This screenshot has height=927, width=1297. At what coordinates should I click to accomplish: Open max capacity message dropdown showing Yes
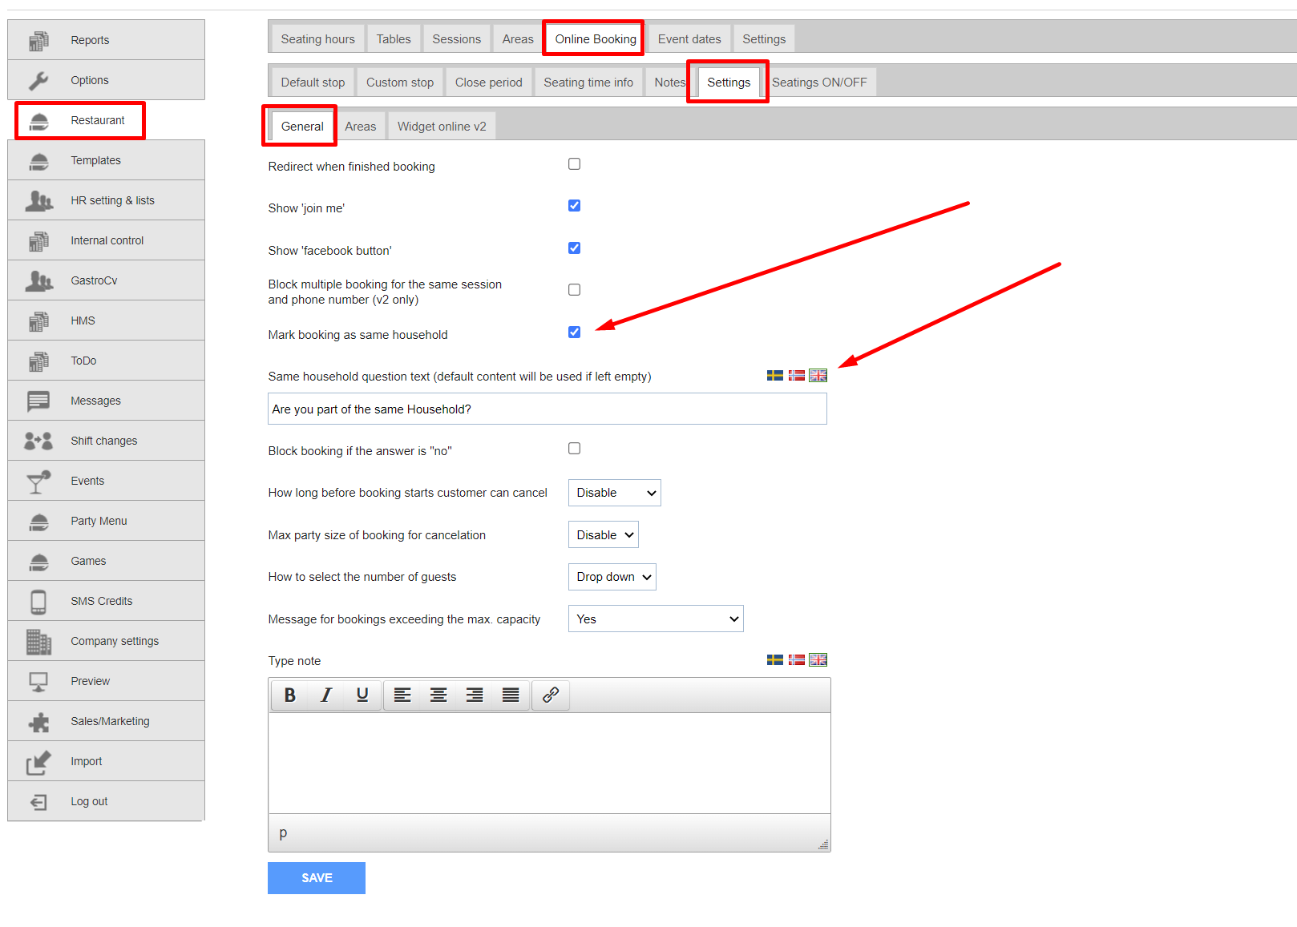(656, 619)
